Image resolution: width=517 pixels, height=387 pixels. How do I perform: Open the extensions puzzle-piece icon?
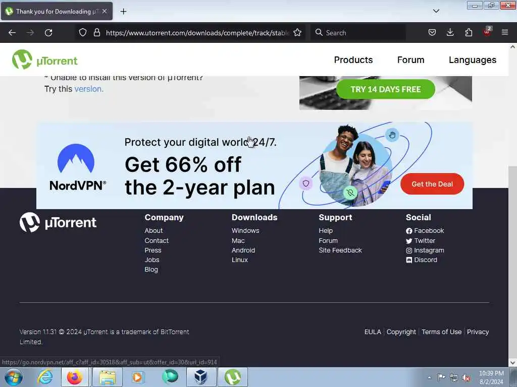[469, 32]
